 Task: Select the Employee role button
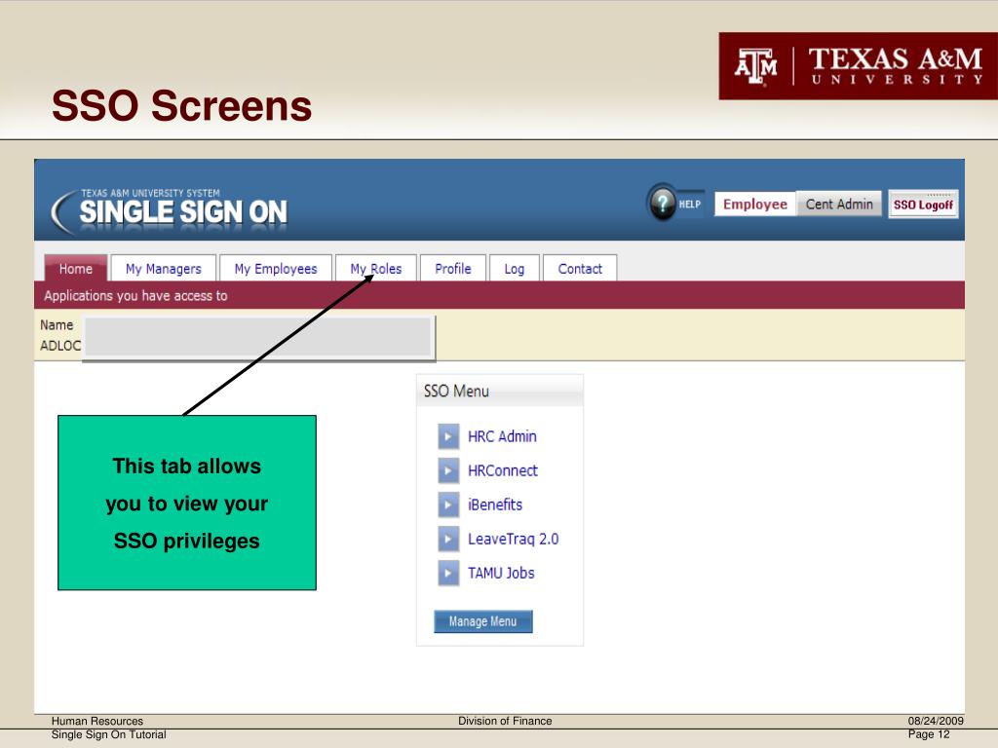[755, 205]
